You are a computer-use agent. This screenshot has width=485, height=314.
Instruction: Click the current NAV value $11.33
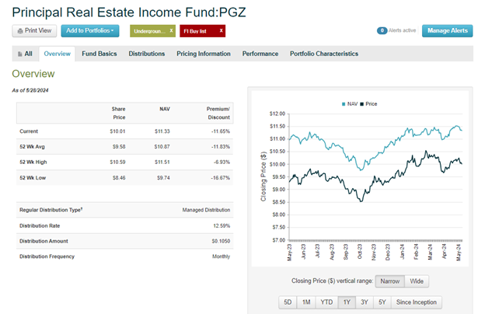click(x=162, y=131)
